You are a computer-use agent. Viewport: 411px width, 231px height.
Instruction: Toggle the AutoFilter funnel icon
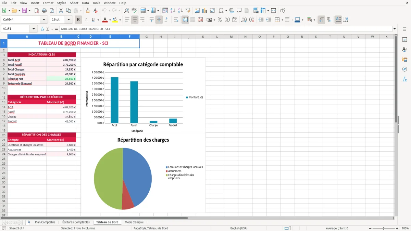[x=188, y=11]
